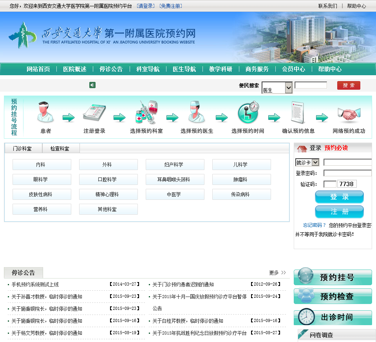Select the 传染病科 department
Image resolution: width=376 pixels, height=342 pixels.
242,194
